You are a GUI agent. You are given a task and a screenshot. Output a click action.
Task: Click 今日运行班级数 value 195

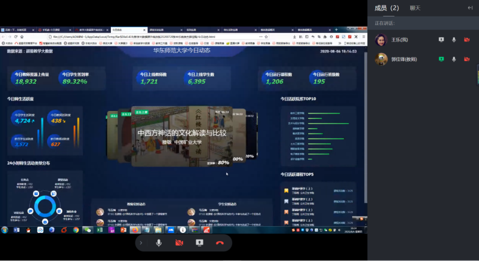click(319, 82)
